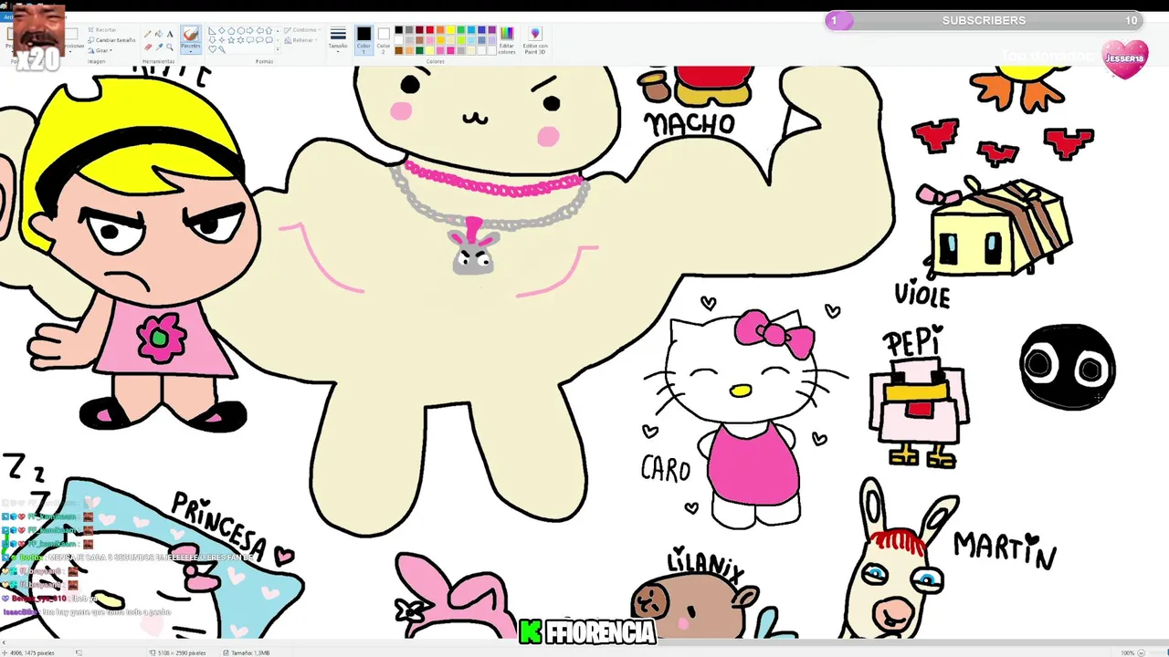1169x657 pixels.
Task: Open Editar colores dialog
Action: point(507,39)
